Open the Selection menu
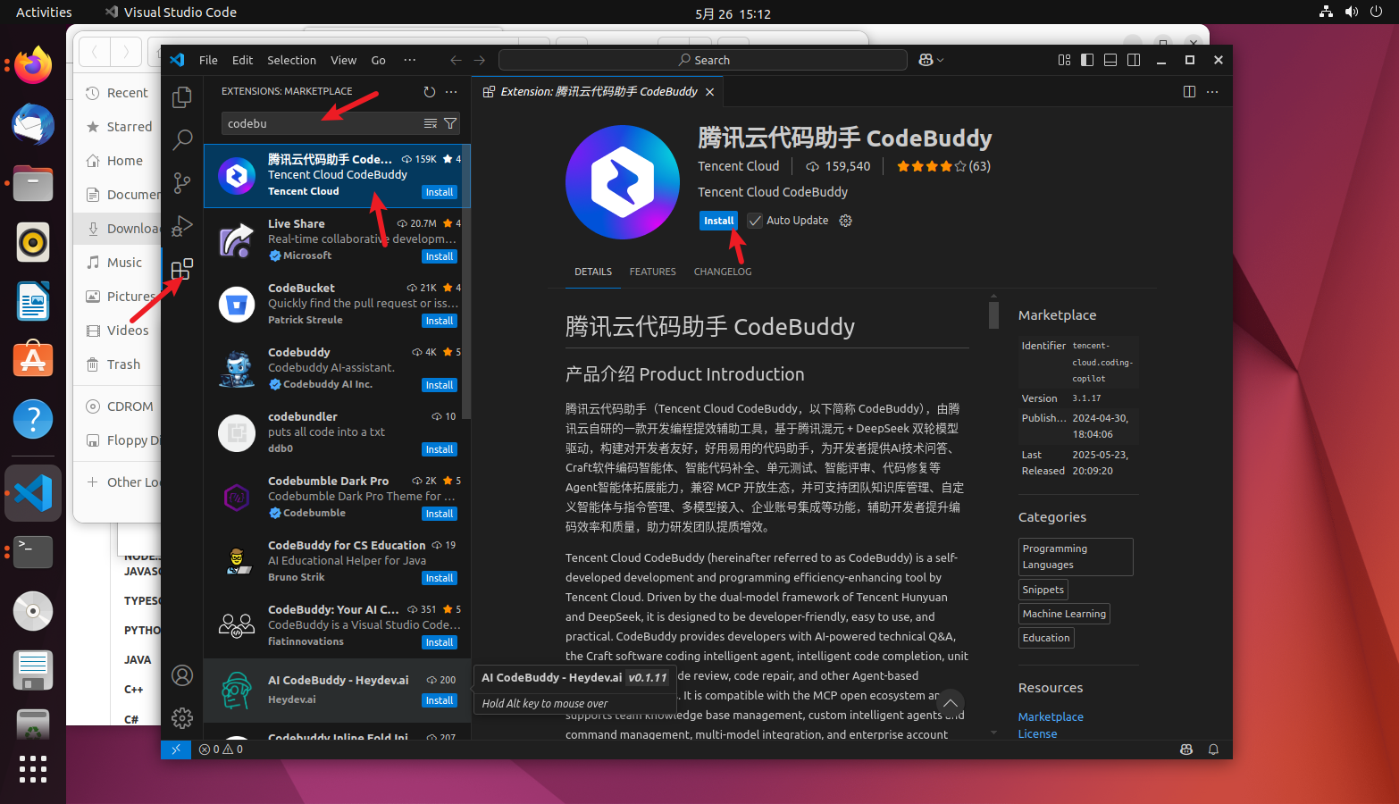 pos(291,60)
